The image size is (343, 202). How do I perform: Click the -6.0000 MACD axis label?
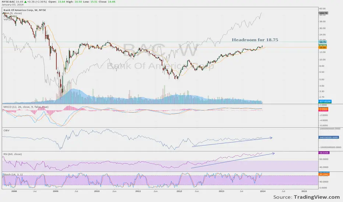coord(324,125)
